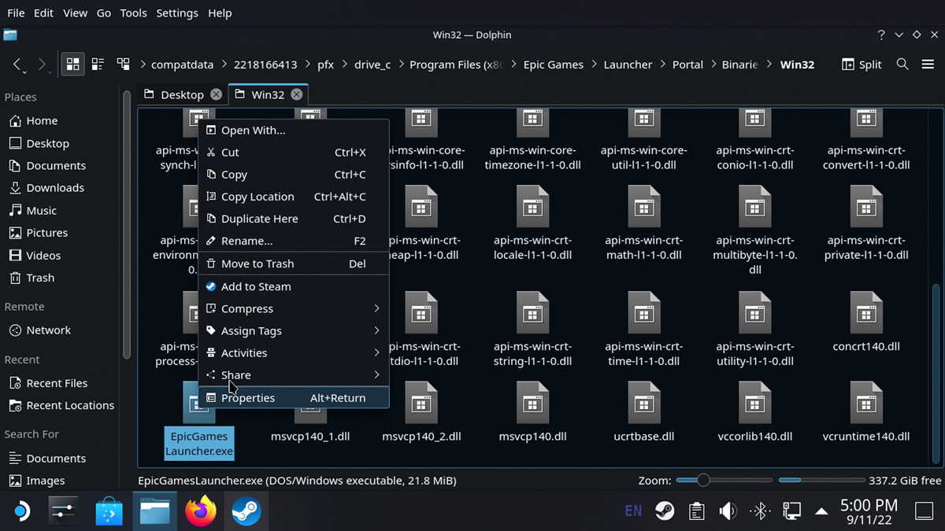This screenshot has width=945, height=531.
Task: Click 337.2 GiB free space indicator
Action: coord(860,480)
